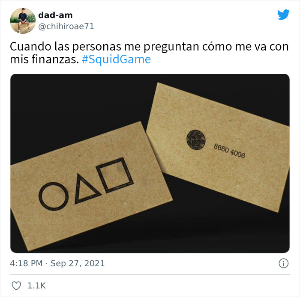Open dad-am's round profile avatar
The image size is (300, 297).
tap(23, 21)
